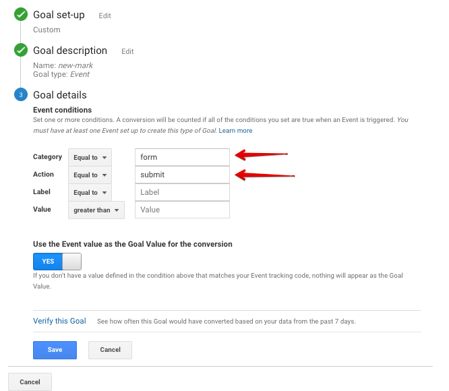The image size is (449, 391).
Task: Click the green checkmark beside Goal set-up
Action: tap(21, 14)
